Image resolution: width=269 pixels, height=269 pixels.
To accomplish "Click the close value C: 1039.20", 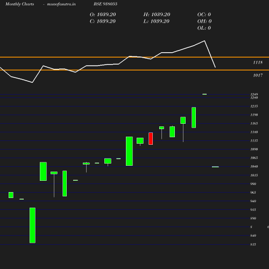I will [x=103, y=22].
